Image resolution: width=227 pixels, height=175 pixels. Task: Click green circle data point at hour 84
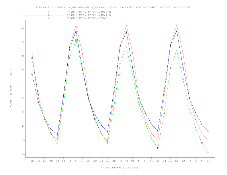pos(208,152)
